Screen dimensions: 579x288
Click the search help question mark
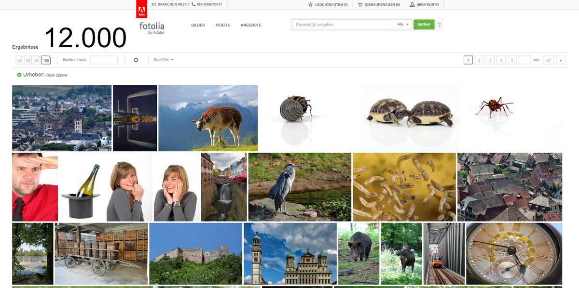[x=439, y=25]
